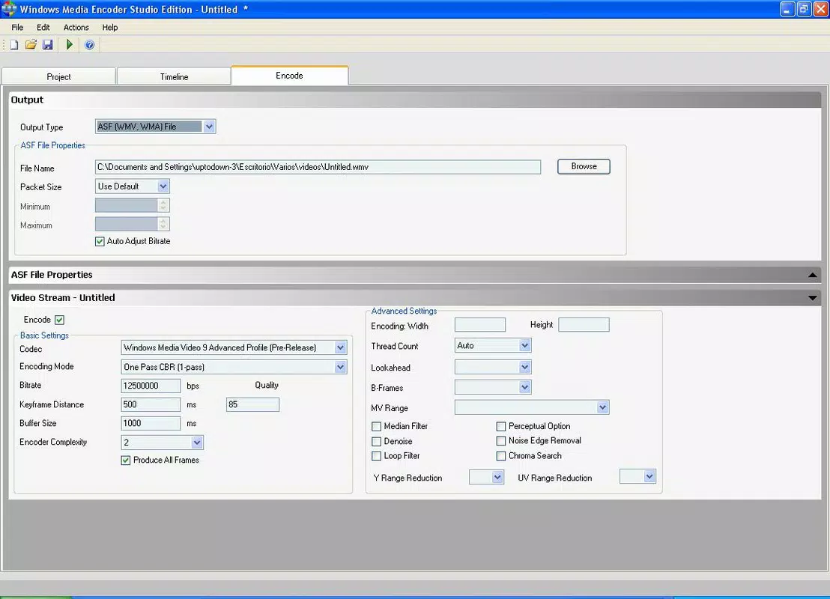Enable the Noise Edge Removal checkbox
This screenshot has height=599, width=830.
pyautogui.click(x=500, y=441)
